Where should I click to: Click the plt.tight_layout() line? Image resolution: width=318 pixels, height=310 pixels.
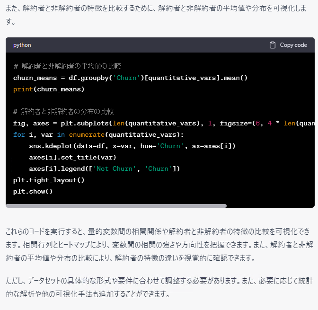pos(49,180)
